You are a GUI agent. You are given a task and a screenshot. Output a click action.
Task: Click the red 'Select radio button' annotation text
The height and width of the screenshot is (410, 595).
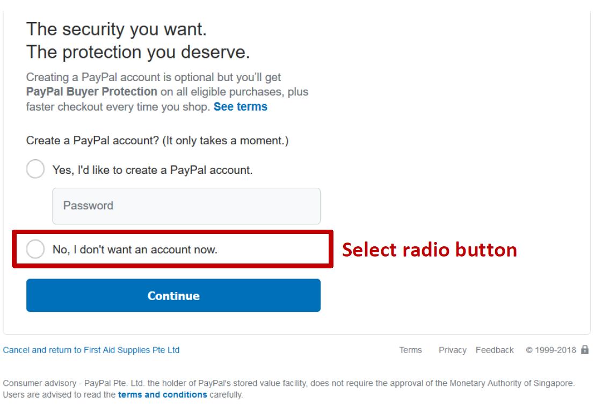pyautogui.click(x=430, y=250)
